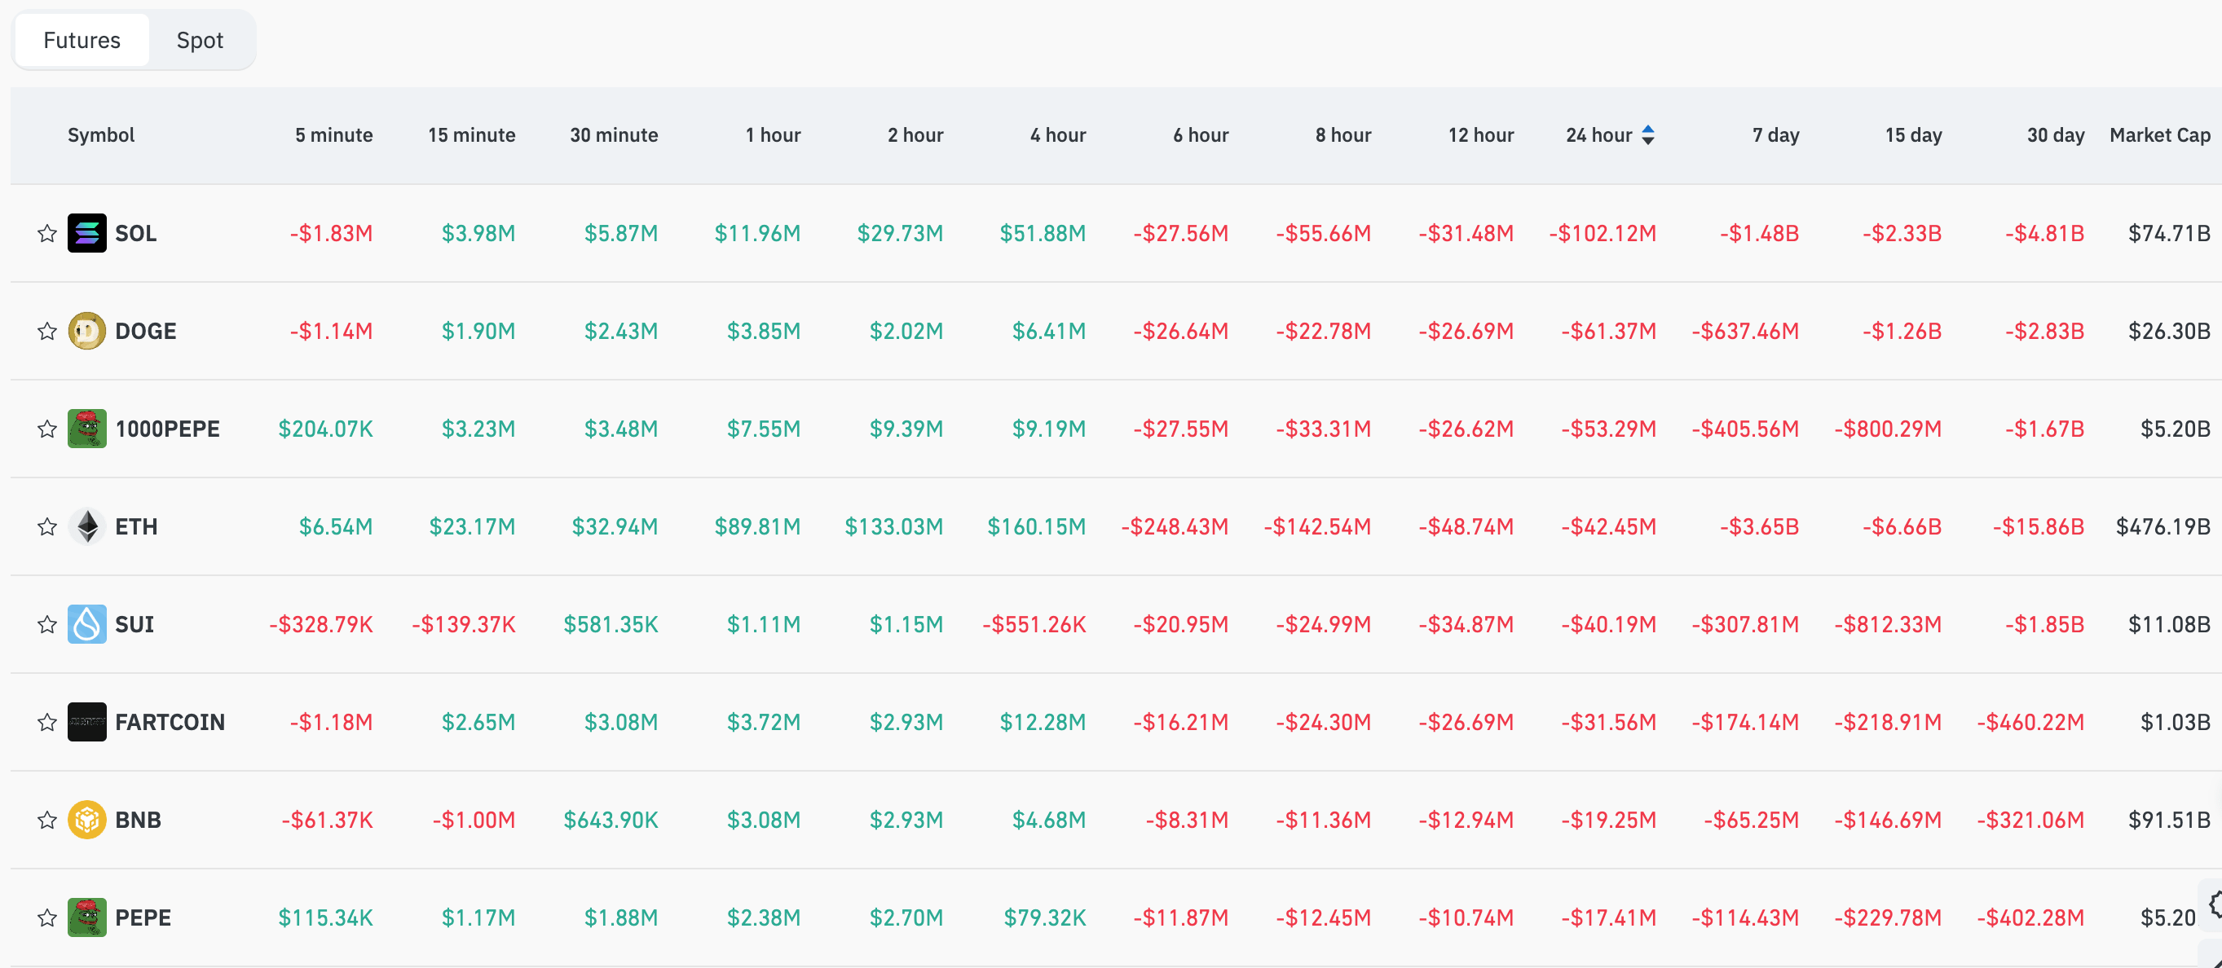The image size is (2222, 968).
Task: Sort by the 7 day column header
Action: pos(1775,134)
